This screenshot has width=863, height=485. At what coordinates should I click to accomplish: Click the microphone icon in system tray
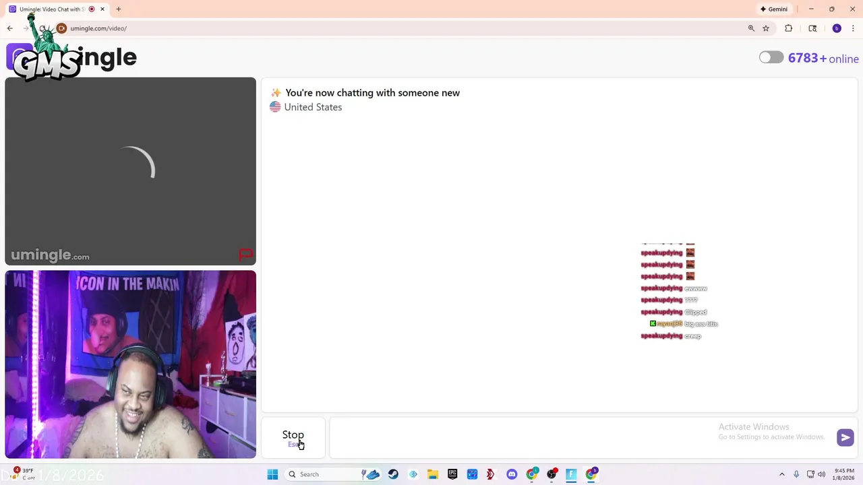796,474
